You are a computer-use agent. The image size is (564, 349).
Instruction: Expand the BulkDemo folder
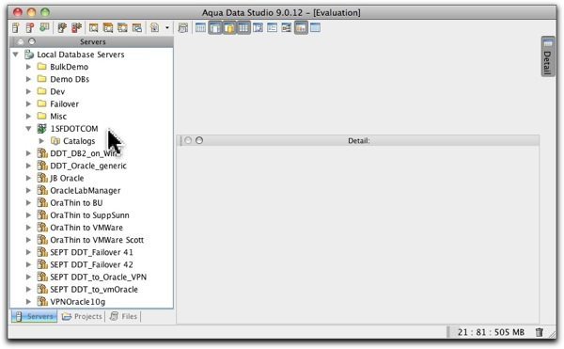(28, 67)
